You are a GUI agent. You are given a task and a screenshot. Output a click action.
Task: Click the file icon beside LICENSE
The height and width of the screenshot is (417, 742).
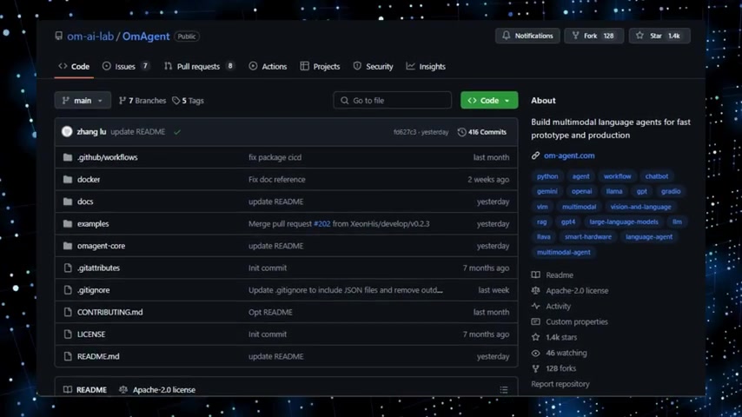click(68, 334)
